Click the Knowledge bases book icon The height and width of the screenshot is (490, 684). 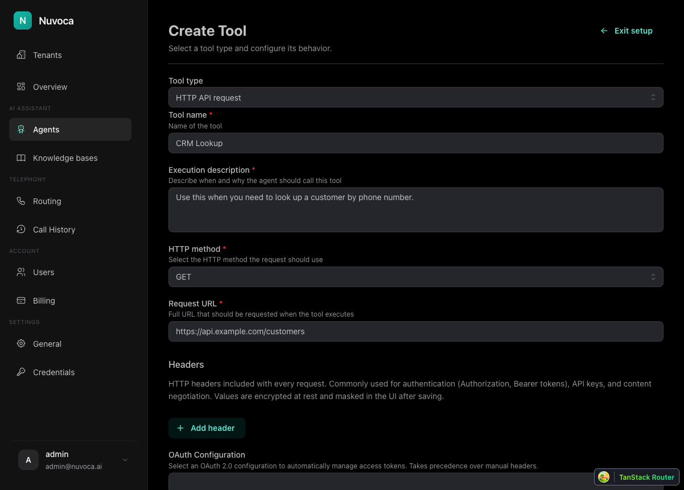(x=21, y=158)
